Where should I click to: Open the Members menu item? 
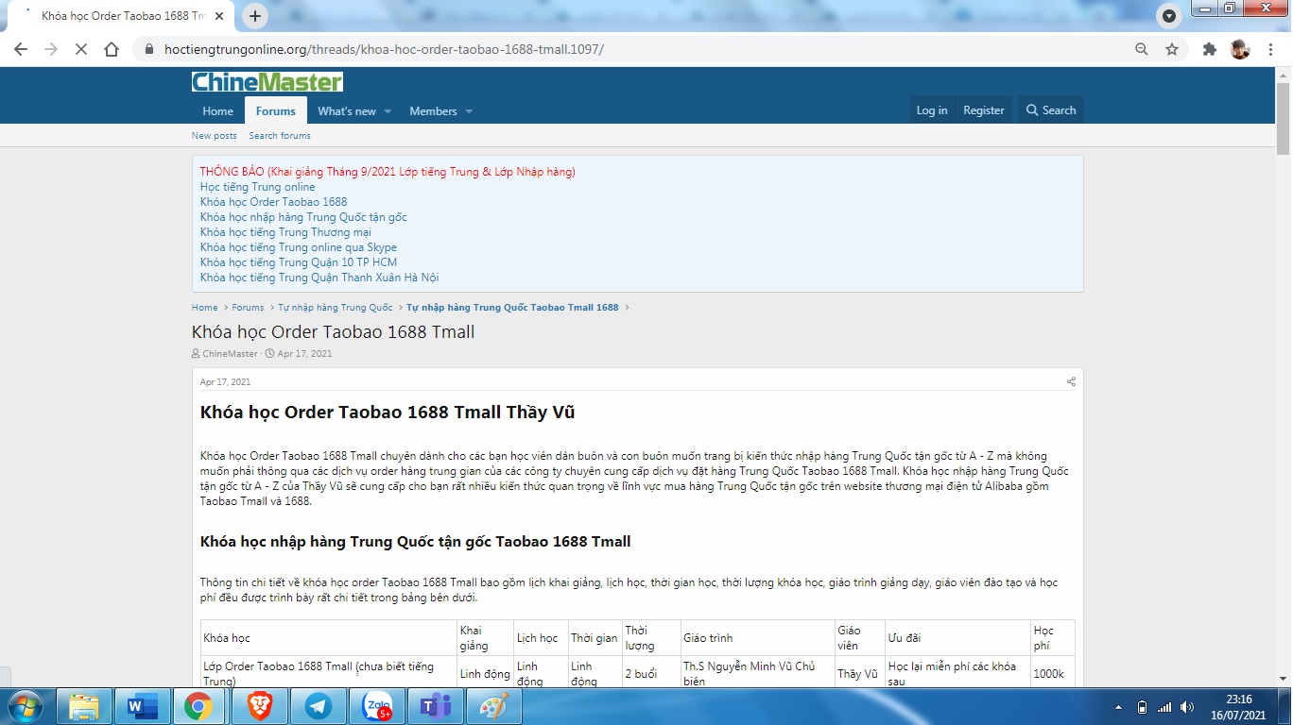(433, 111)
